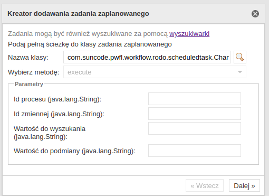
Task: Open the wyszukiwarki link
Action: pyautogui.click(x=189, y=33)
